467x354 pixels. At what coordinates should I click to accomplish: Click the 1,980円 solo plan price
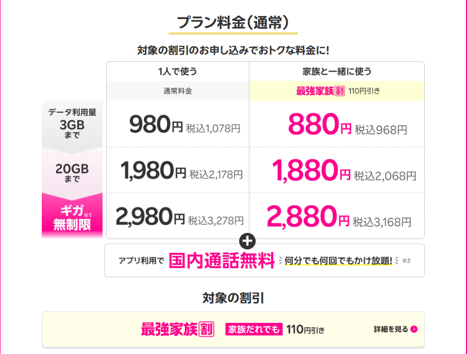[x=153, y=171]
